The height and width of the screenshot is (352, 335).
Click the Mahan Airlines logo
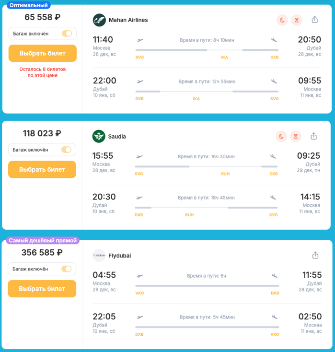(99, 20)
